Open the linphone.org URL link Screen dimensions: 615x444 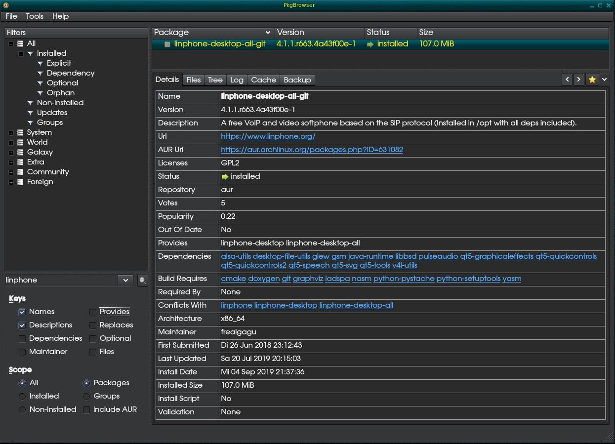[268, 136]
